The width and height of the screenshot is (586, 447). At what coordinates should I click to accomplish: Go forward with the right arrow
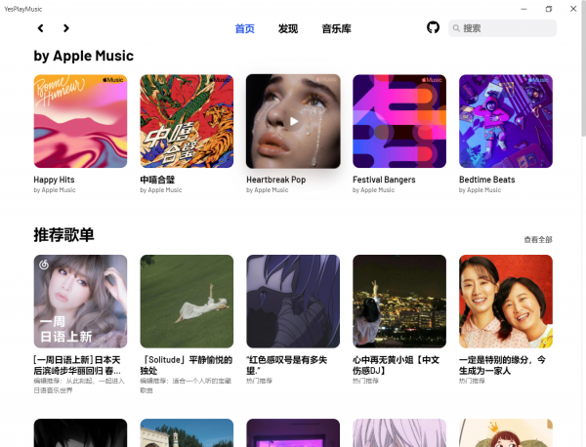click(x=66, y=28)
